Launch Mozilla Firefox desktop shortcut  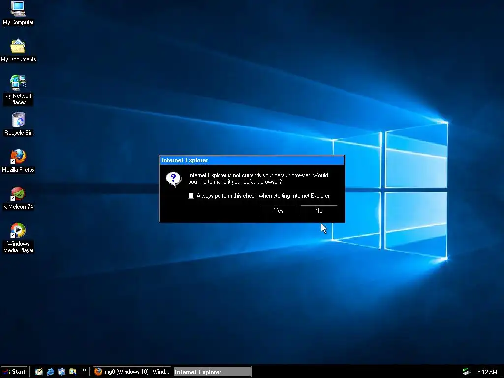(x=18, y=161)
